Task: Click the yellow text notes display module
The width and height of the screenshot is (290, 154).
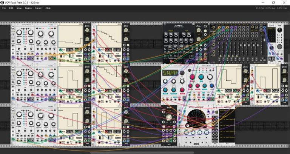Action: pyautogui.click(x=227, y=126)
